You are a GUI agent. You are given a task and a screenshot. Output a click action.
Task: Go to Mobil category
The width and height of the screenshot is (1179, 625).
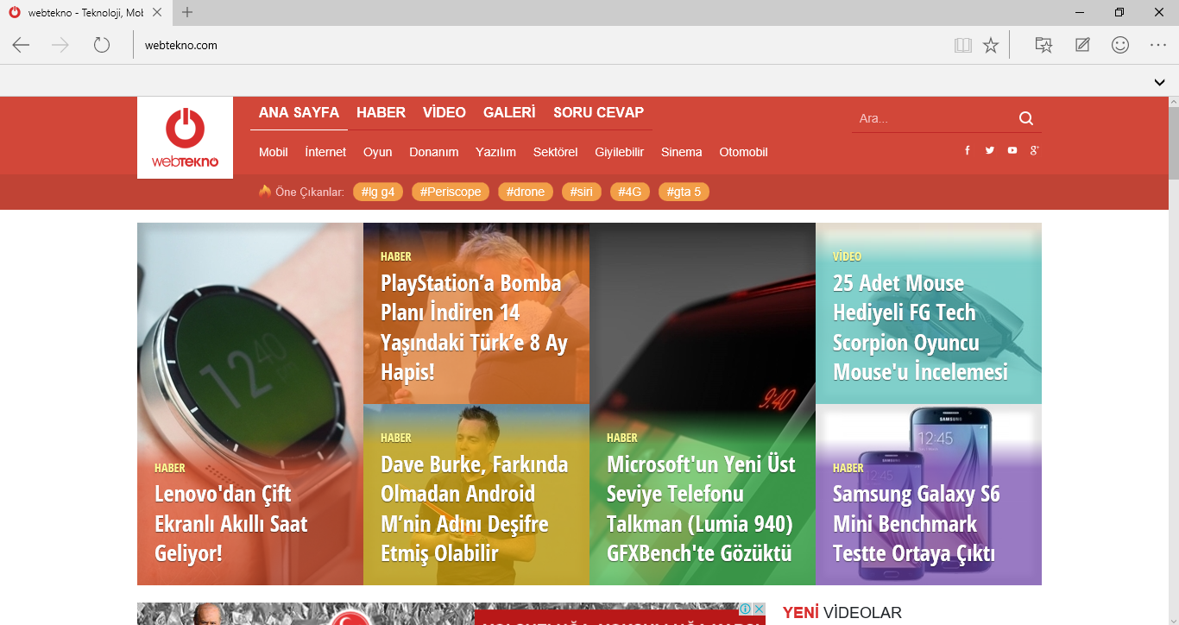[274, 152]
